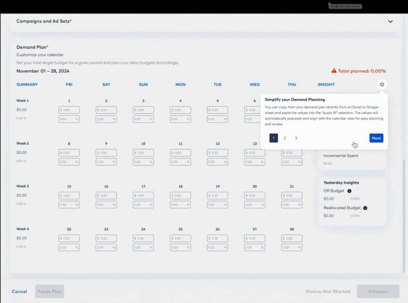Viewport: 408px width, 303px height.
Task: Click the Off Budget info icon
Action: click(349, 191)
